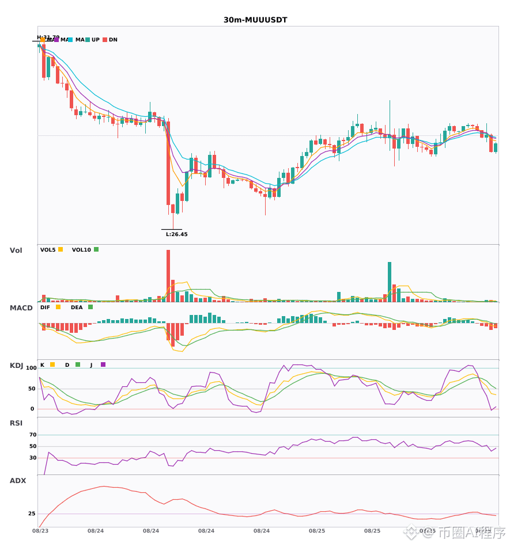Click the cyan MA legend swatch
The image size is (510, 547).
pos(70,40)
